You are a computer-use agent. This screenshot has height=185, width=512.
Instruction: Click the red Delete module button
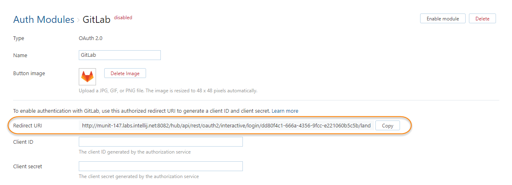[482, 18]
